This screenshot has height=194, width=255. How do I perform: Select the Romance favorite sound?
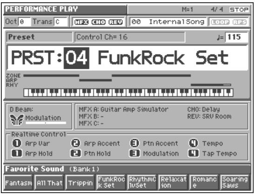(x=204, y=182)
